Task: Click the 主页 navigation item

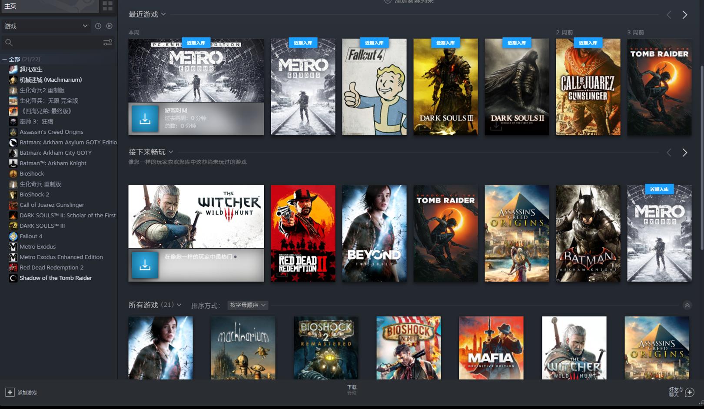Action: tap(10, 6)
